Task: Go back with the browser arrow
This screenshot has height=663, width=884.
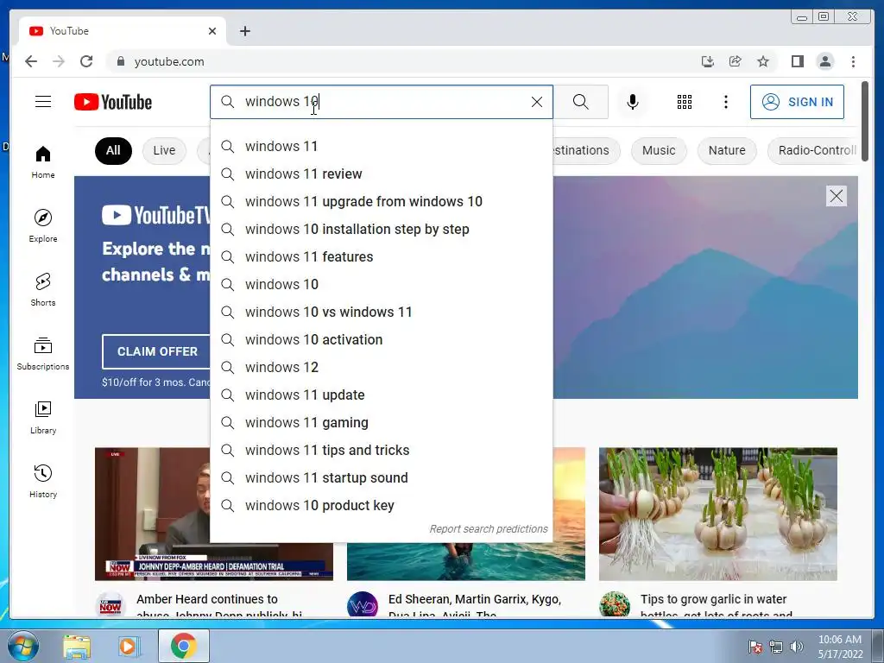Action: pos(31,61)
